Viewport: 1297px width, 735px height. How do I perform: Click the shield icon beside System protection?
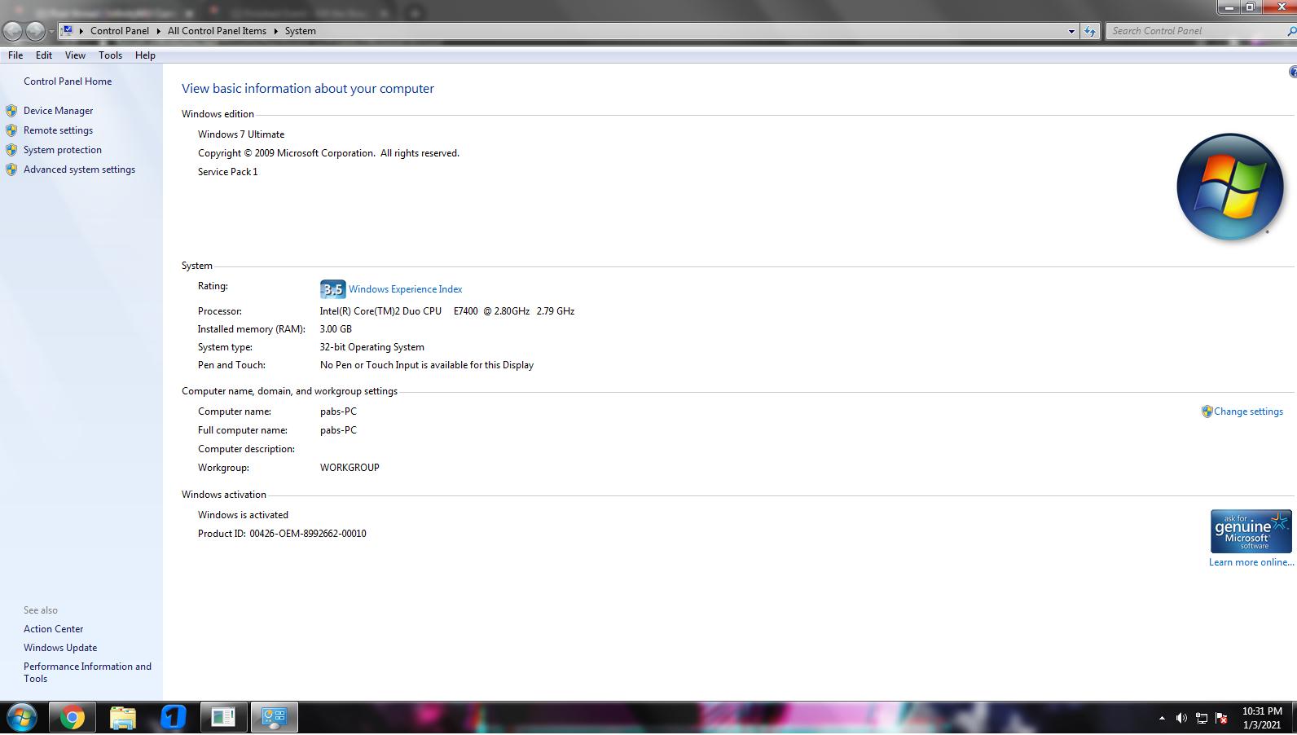coord(11,150)
